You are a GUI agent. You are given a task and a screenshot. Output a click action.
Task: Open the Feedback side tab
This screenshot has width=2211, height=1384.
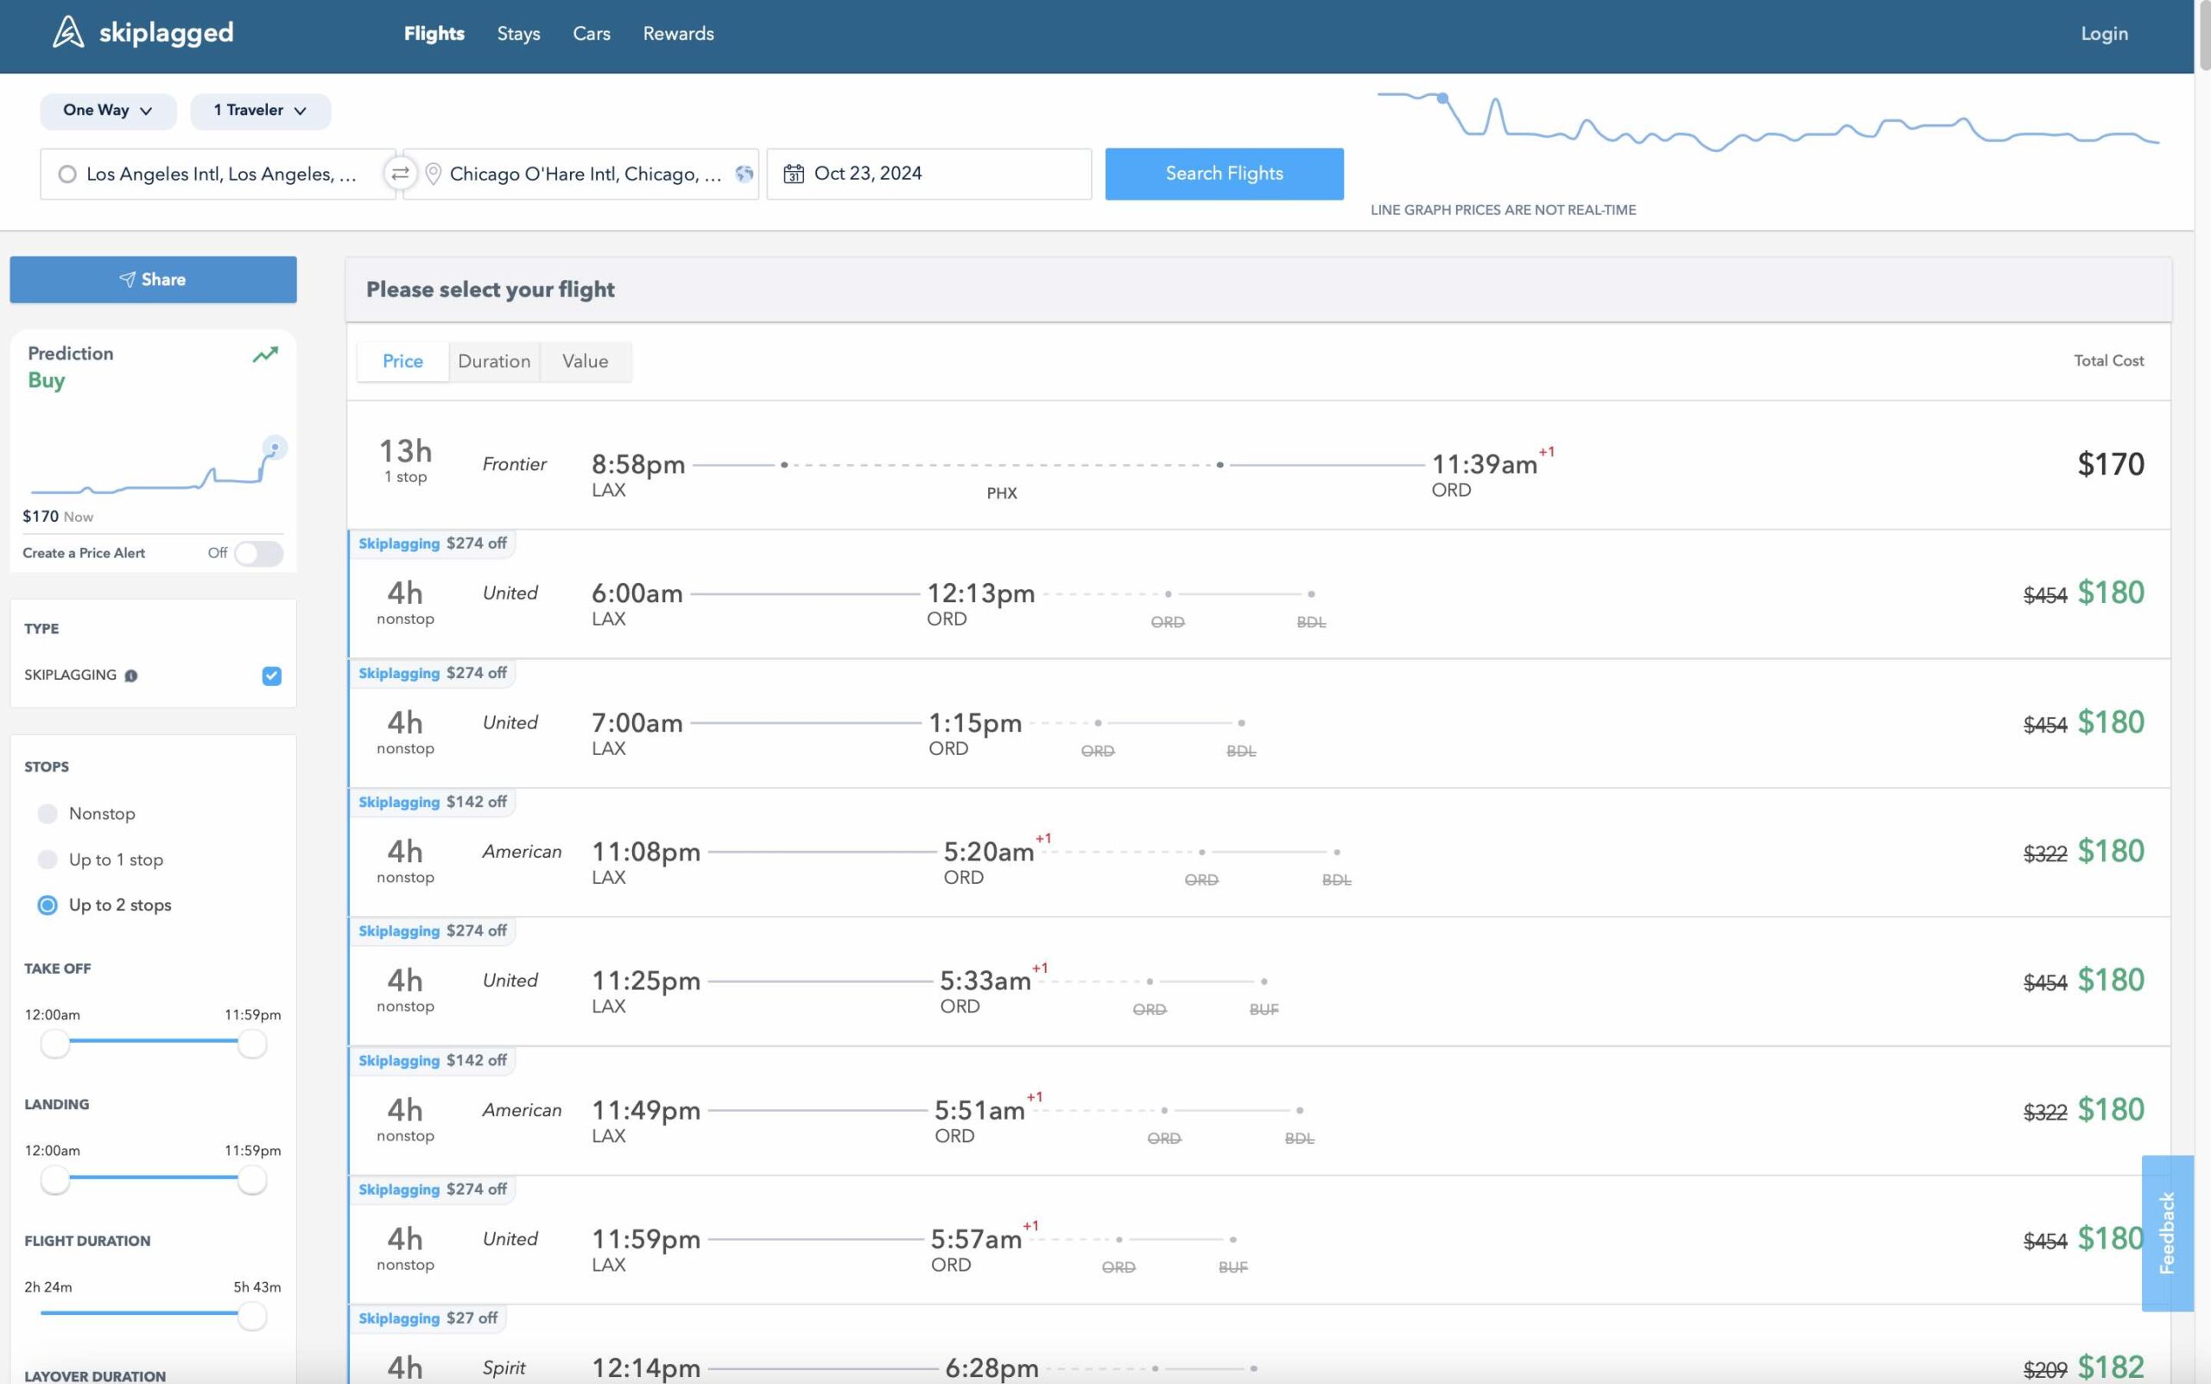(2167, 1233)
